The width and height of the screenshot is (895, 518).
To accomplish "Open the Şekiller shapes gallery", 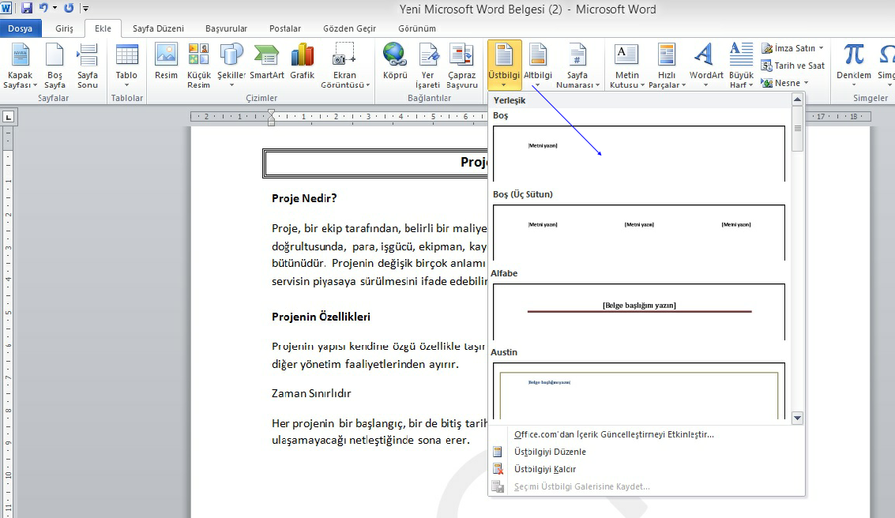I will (x=231, y=66).
